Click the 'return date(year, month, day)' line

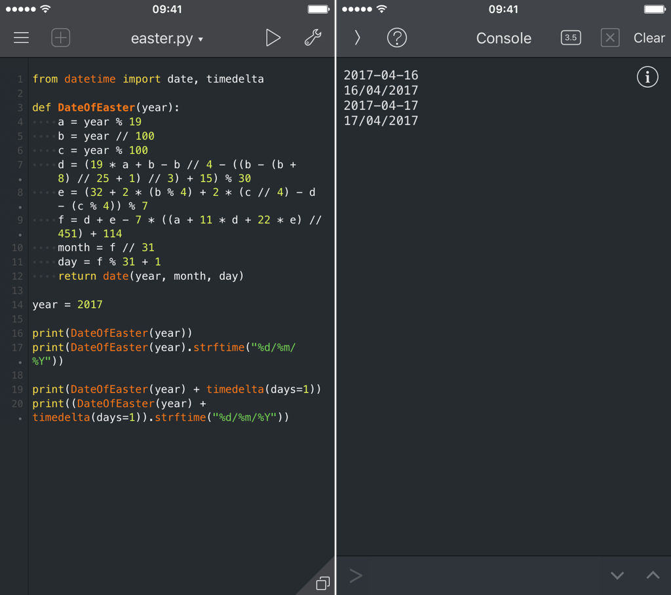click(151, 276)
